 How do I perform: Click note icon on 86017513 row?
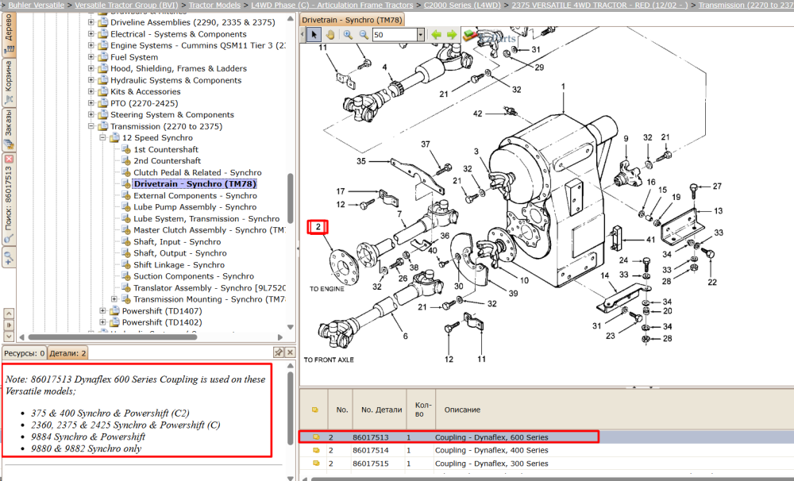[x=316, y=437]
